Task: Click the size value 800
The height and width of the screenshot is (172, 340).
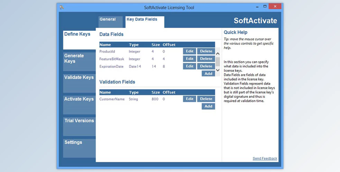Action: coord(155,99)
